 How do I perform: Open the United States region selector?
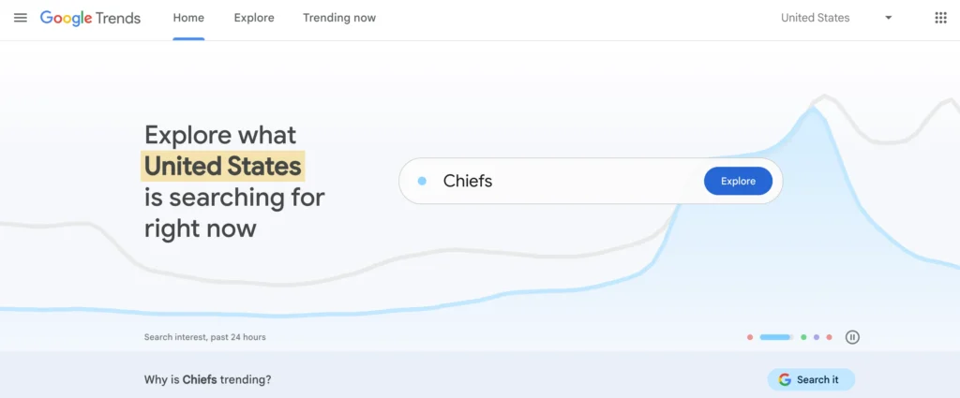pyautogui.click(x=816, y=18)
